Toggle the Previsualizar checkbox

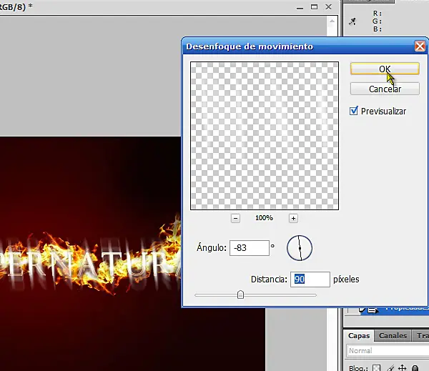click(x=354, y=111)
